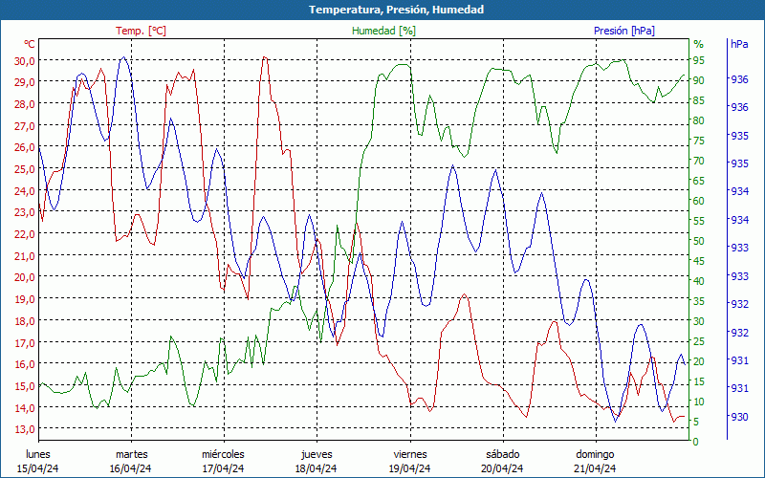Click the green '25' humidity axis tick
The image size is (765, 478).
click(x=699, y=341)
